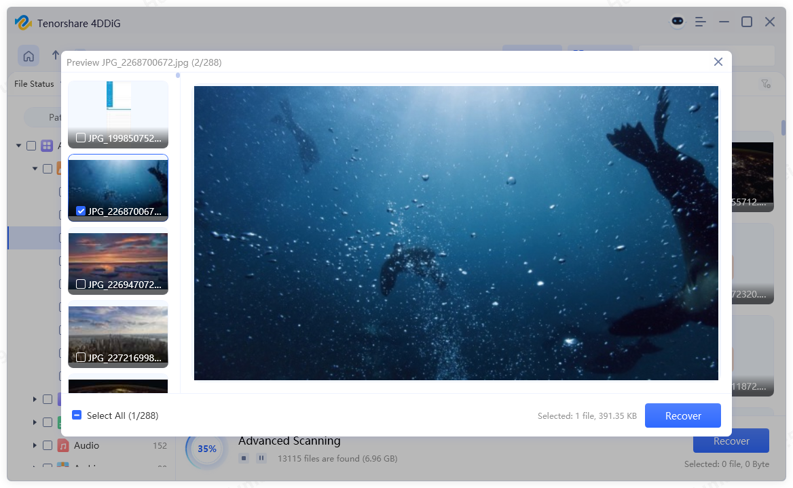Stop the advanced scan with the stop icon
793x488 pixels.
243,458
